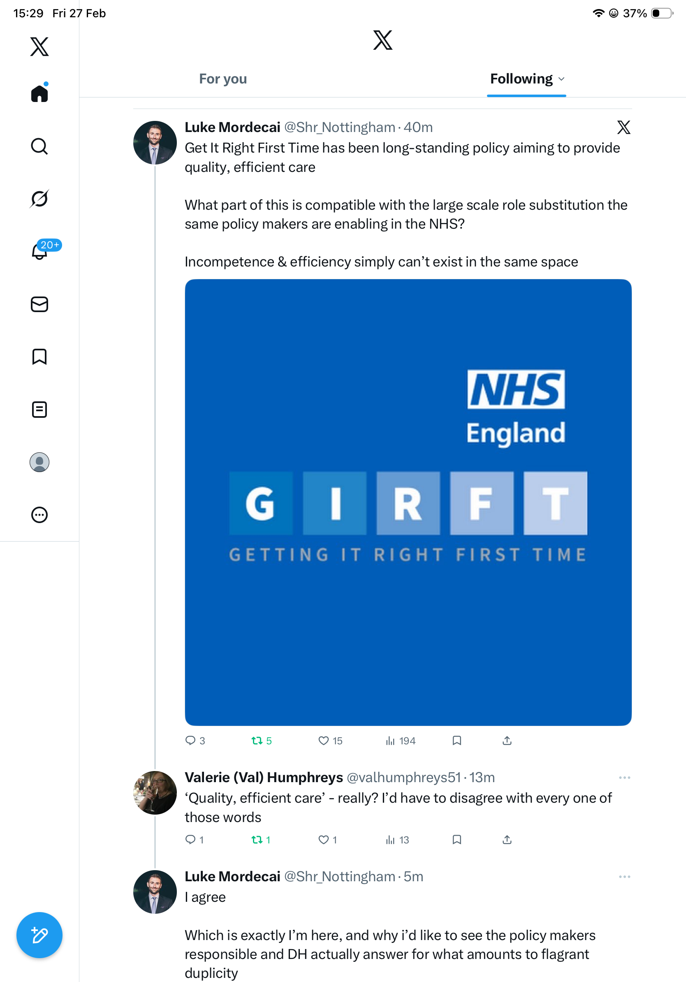
Task: Open Lists icon in sidebar
Action: (x=39, y=410)
